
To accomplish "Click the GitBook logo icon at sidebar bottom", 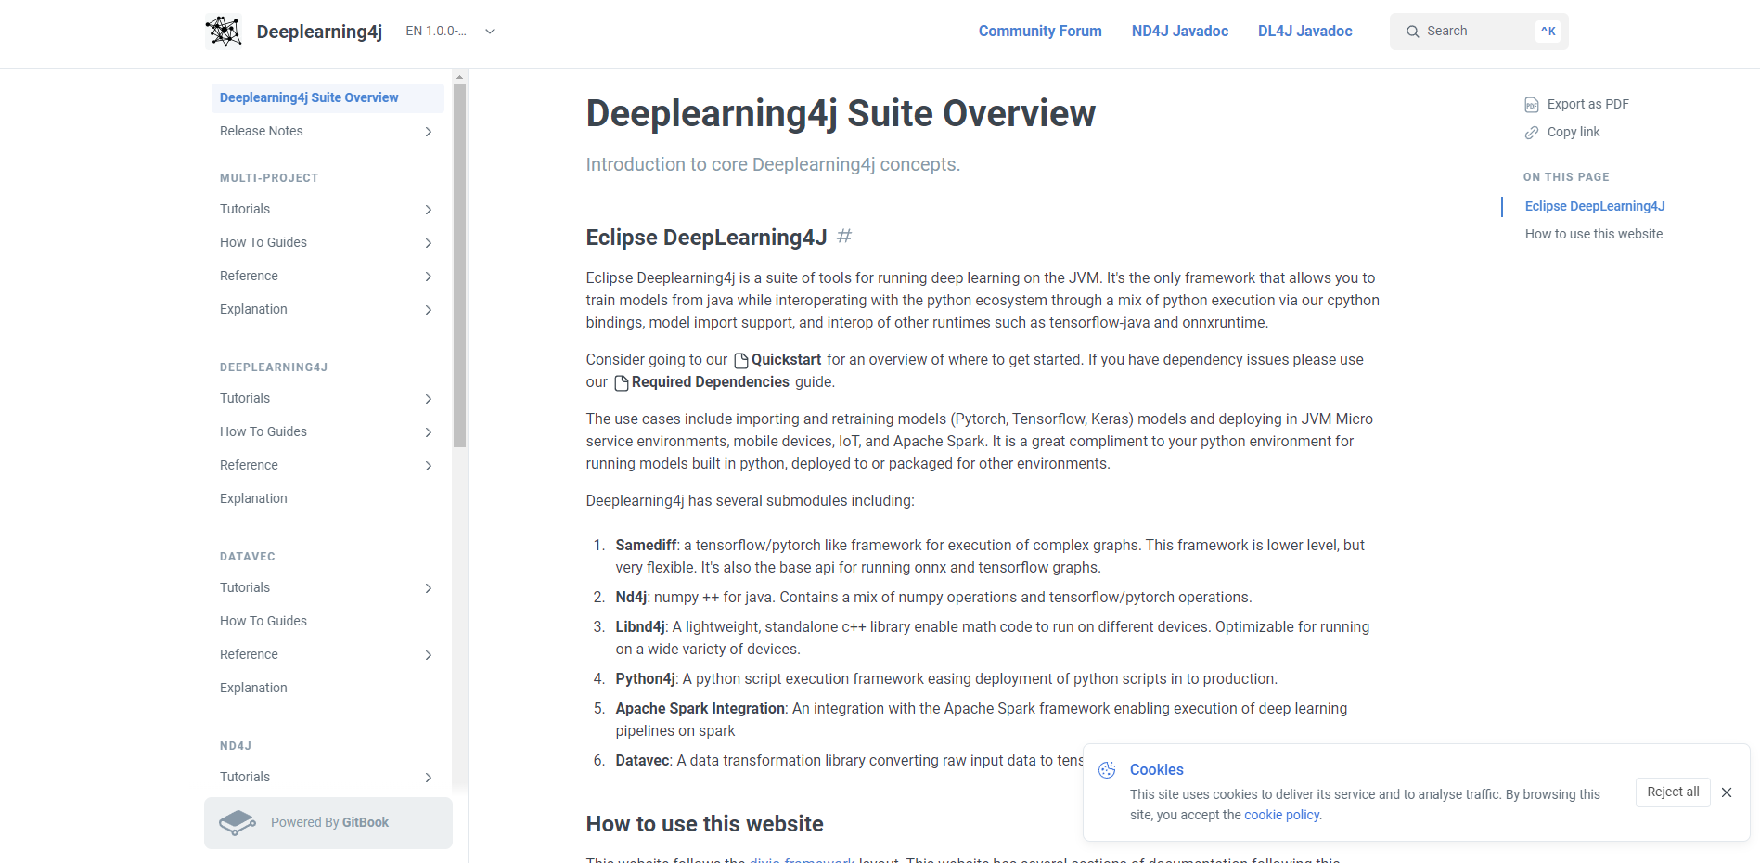I will (x=238, y=822).
